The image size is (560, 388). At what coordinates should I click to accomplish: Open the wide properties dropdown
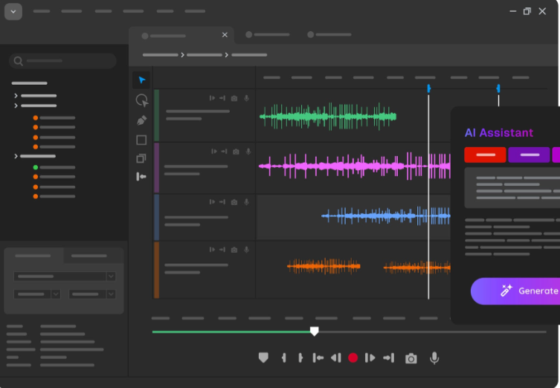65,277
